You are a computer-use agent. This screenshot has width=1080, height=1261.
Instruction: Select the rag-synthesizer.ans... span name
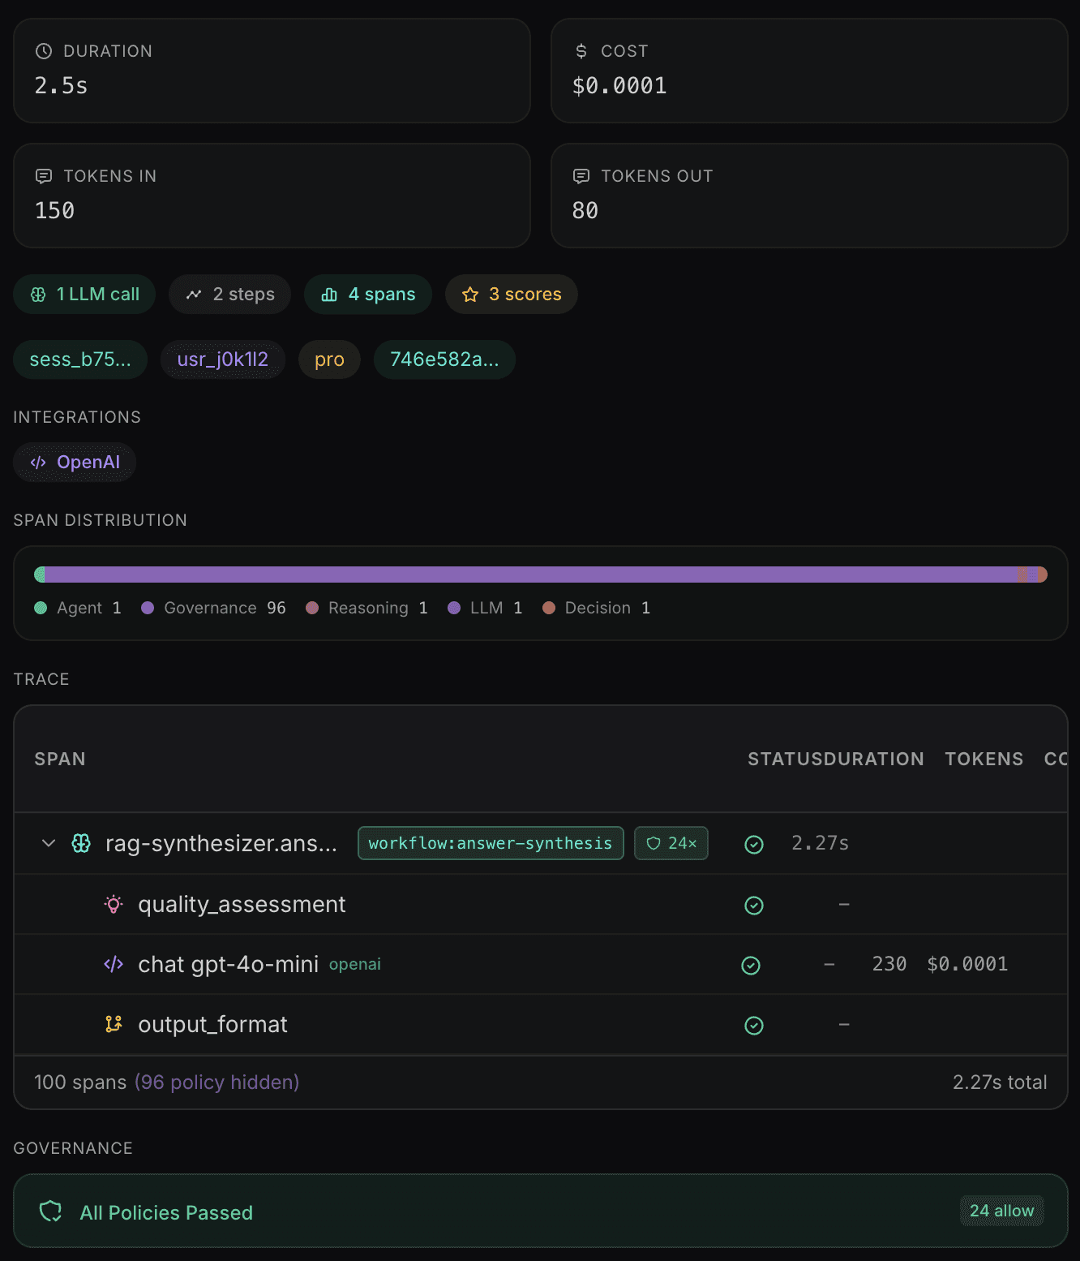pyautogui.click(x=221, y=843)
